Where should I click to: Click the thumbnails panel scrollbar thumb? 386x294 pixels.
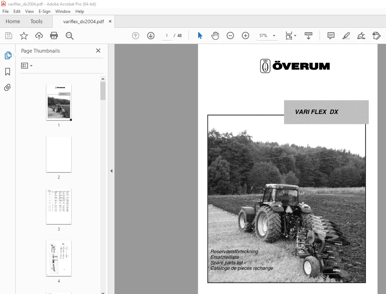point(103,91)
